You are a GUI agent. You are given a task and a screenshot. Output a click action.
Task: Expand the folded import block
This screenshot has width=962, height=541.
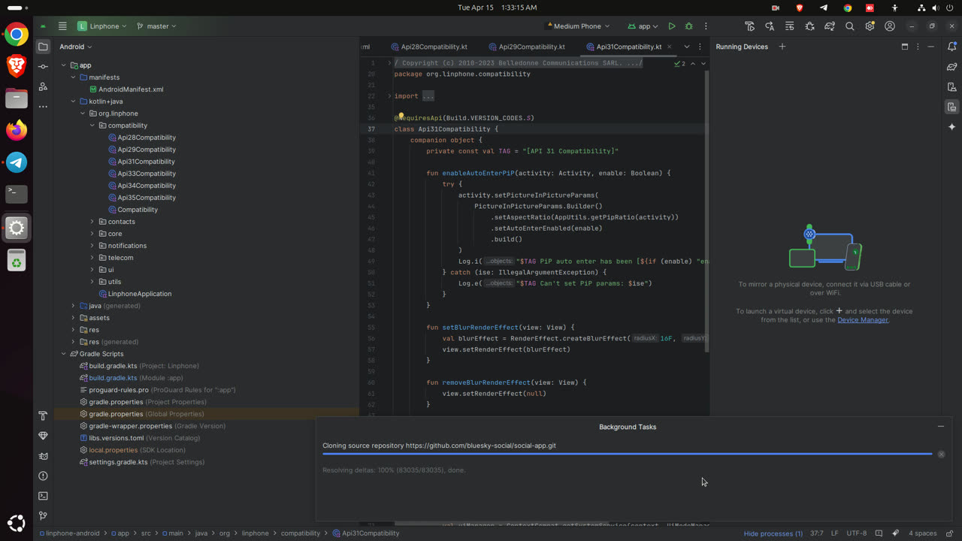[389, 96]
